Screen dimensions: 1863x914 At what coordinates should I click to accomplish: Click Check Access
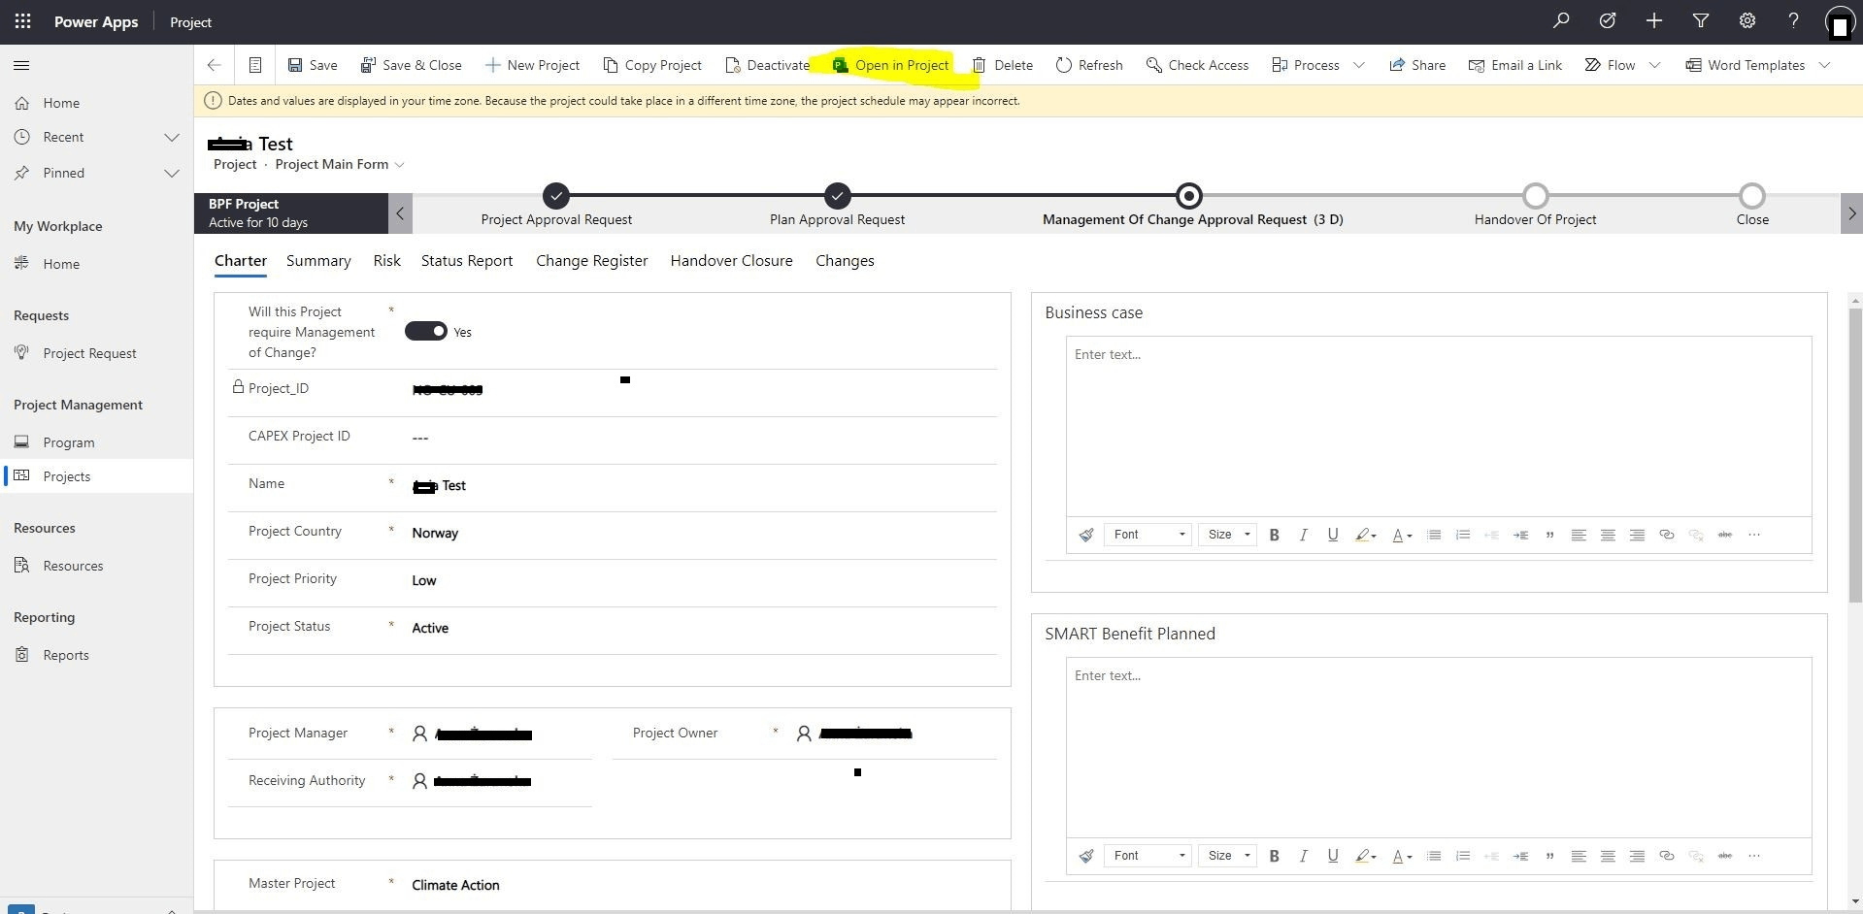tap(1197, 65)
